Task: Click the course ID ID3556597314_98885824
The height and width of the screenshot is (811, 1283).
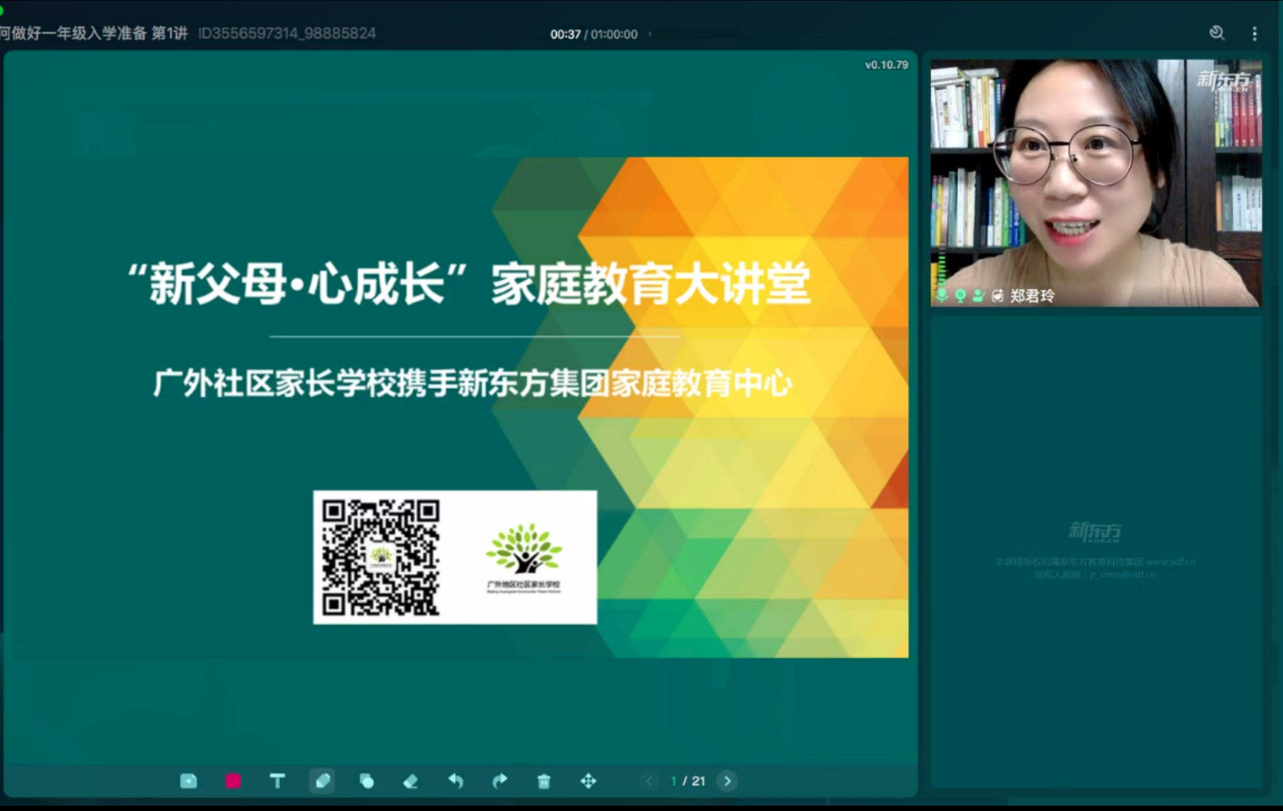Action: 287,33
